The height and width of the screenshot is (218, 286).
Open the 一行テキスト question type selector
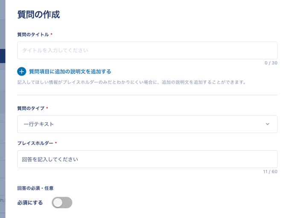point(147,124)
